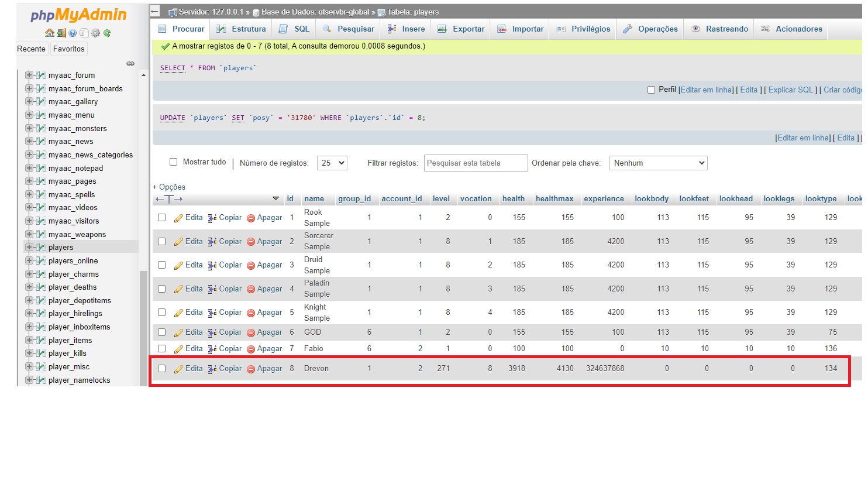Viewport: 868px width, 501px height.
Task: Open the column options dropdown arrow in header
Action: click(x=275, y=199)
